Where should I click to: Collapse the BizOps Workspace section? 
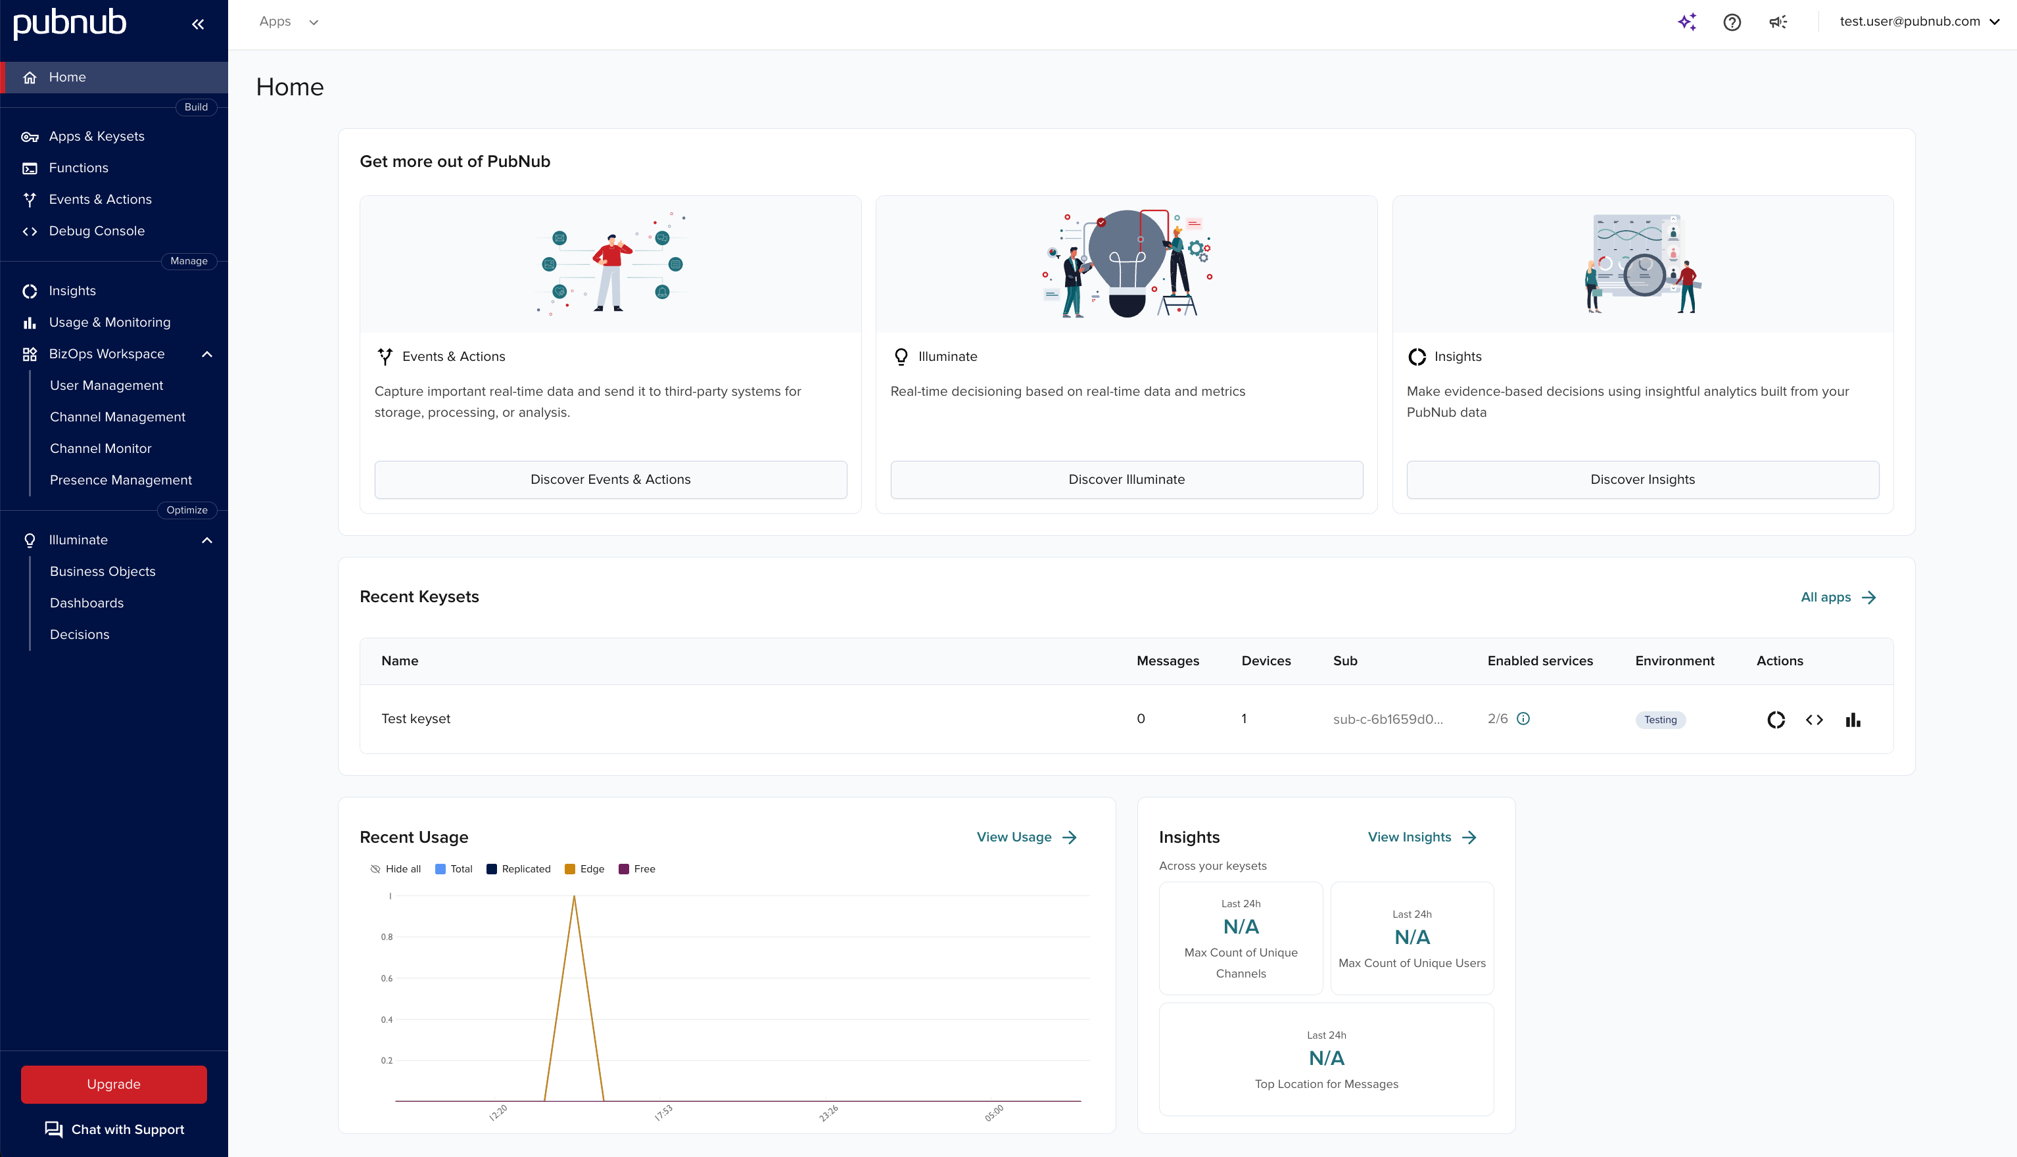click(208, 354)
